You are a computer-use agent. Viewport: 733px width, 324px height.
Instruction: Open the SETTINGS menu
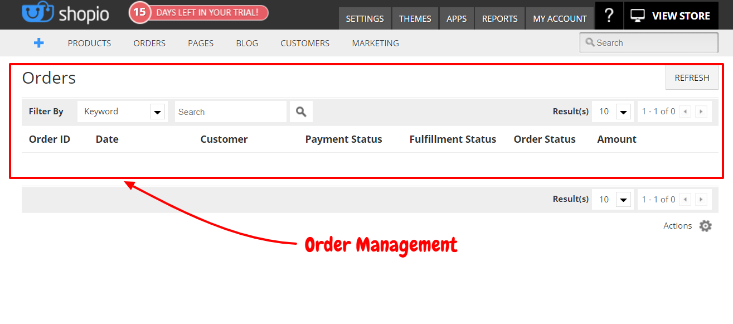365,18
